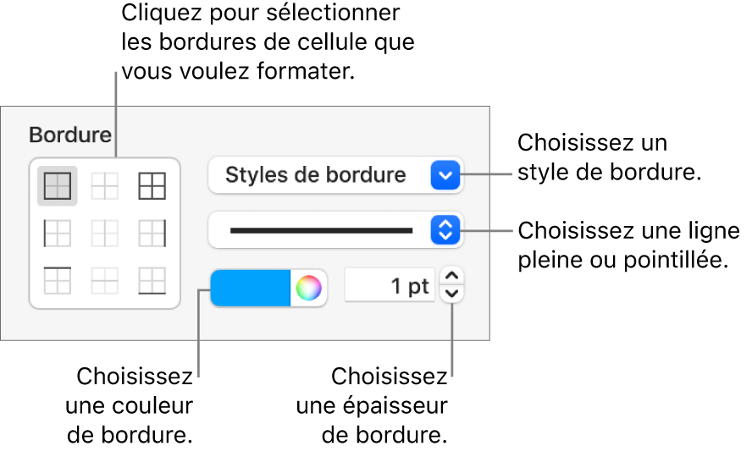Select the bottom border icon
The image size is (752, 457).
click(152, 280)
